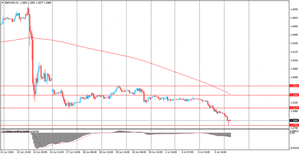Pick the 1.2740 value on price axis
The image size is (299, 155).
[x=294, y=128]
